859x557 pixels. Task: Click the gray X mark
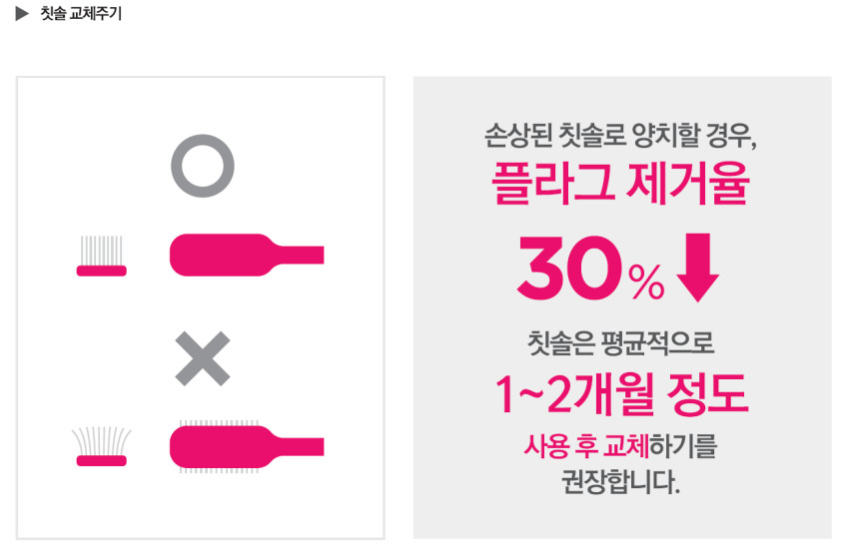pos(202,359)
